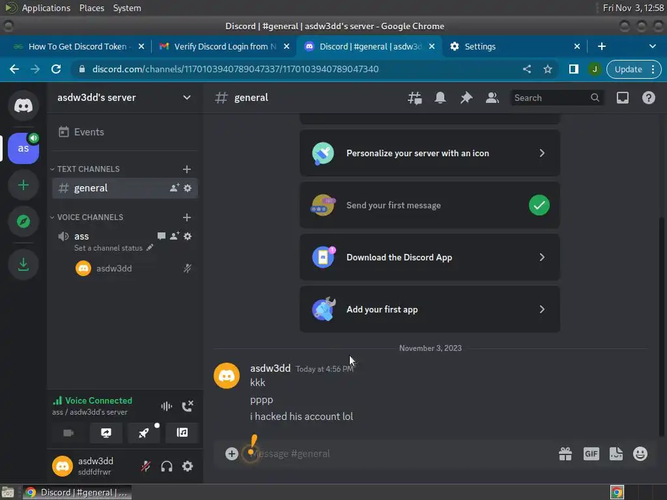Toggle noise suppression in voice panel

(x=167, y=406)
